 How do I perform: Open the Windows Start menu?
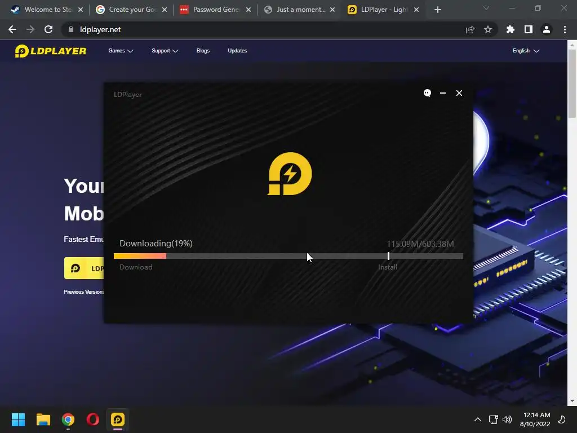click(x=18, y=419)
